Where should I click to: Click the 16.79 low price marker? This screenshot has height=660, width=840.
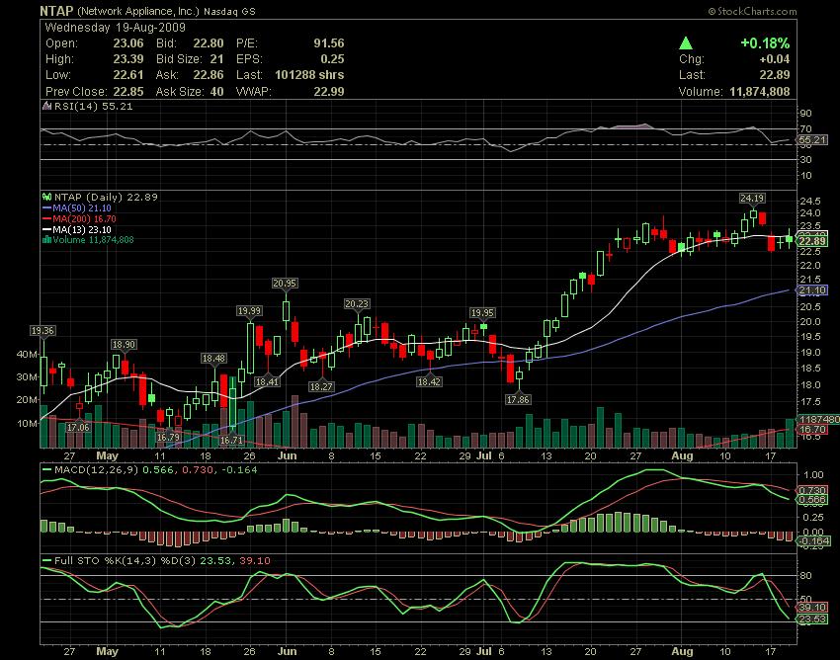[168, 437]
